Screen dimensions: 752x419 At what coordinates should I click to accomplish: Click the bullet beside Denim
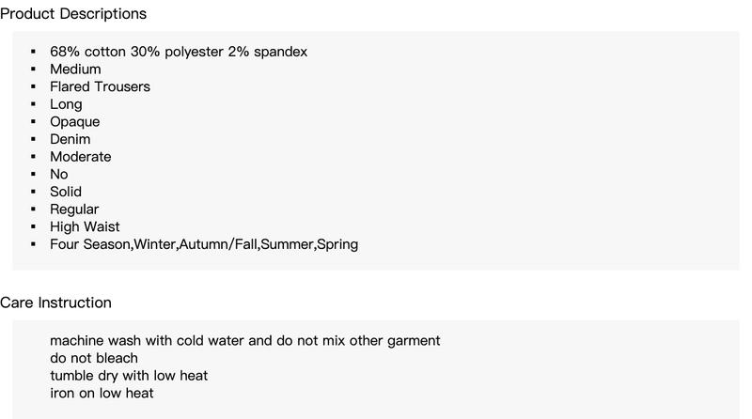click(33, 139)
